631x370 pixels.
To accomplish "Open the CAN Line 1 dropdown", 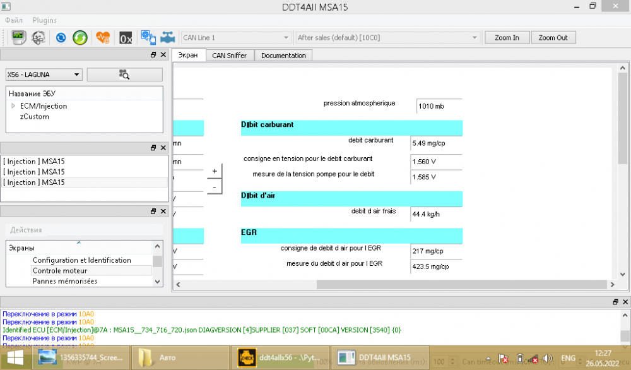I will [x=236, y=37].
